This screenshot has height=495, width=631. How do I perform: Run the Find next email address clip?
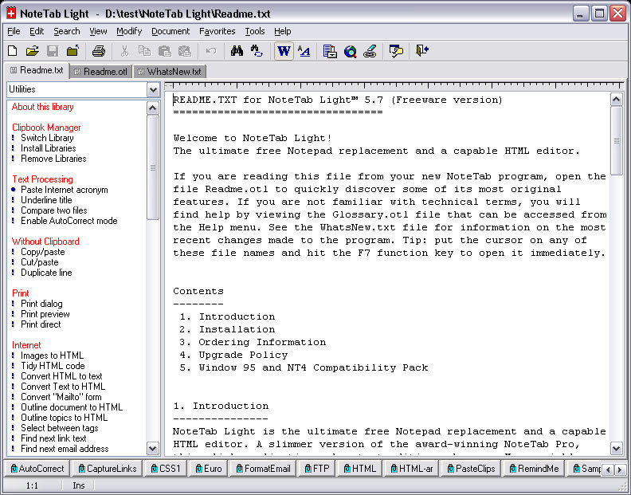[x=65, y=449]
